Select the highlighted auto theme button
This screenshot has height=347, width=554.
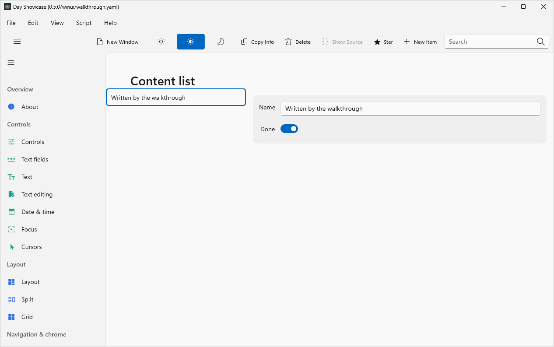pos(191,42)
